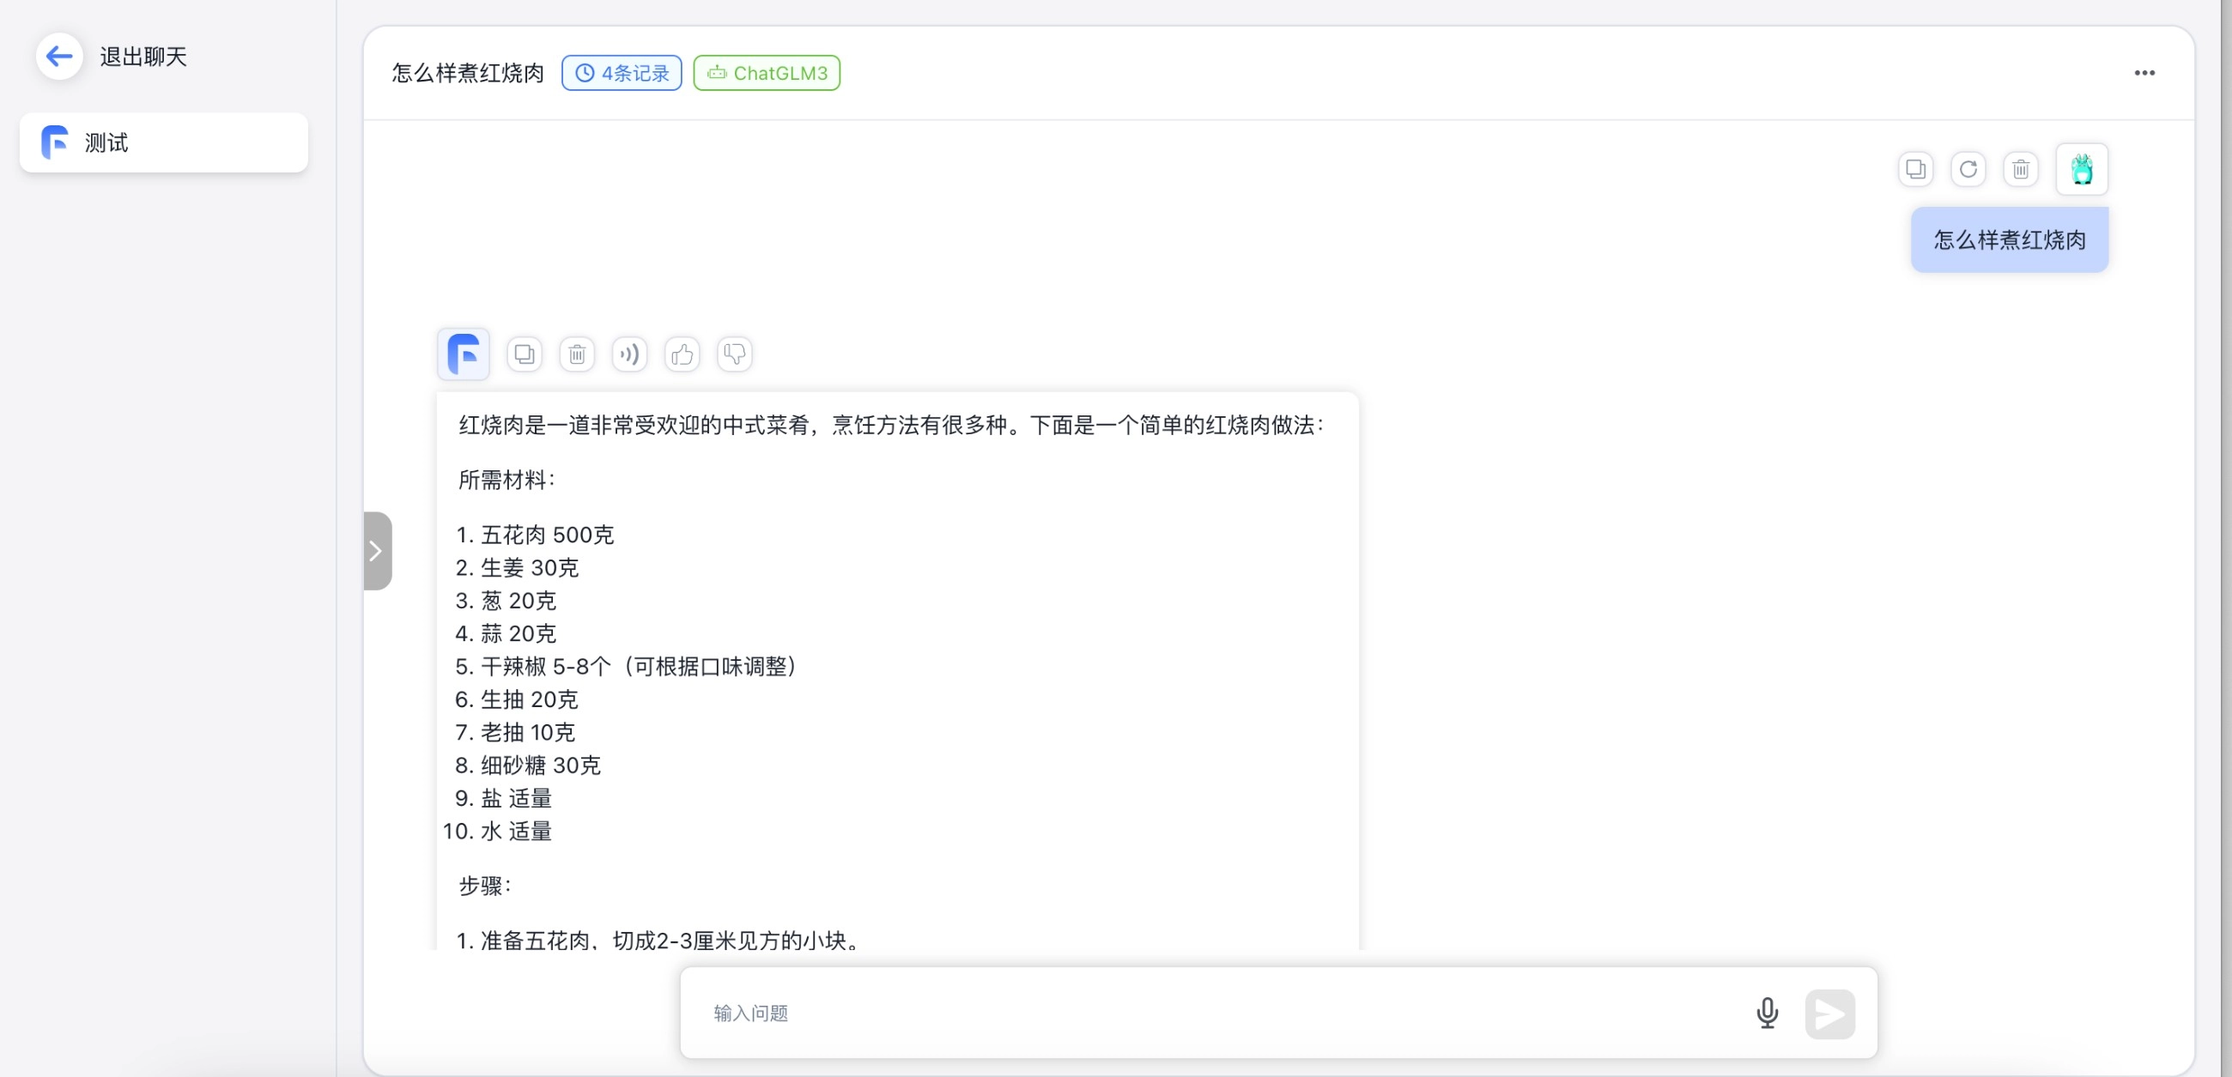Image resolution: width=2232 pixels, height=1077 pixels.
Task: Open the 4条记录 history dropdown
Action: pos(622,73)
